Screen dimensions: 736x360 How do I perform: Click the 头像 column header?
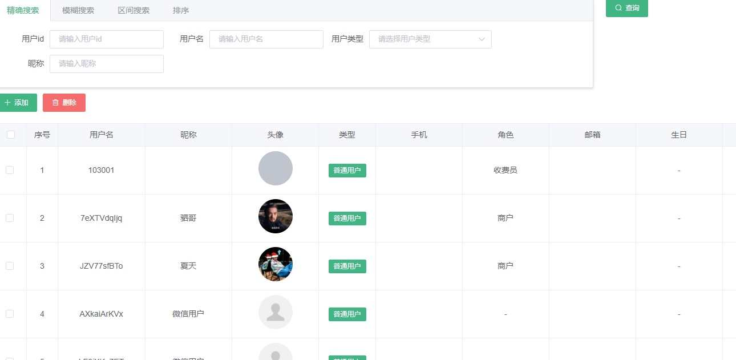point(276,135)
